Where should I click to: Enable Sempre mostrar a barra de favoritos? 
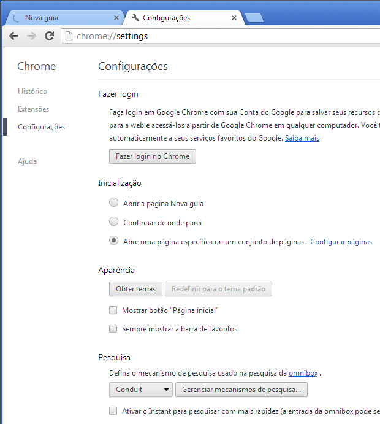click(113, 328)
